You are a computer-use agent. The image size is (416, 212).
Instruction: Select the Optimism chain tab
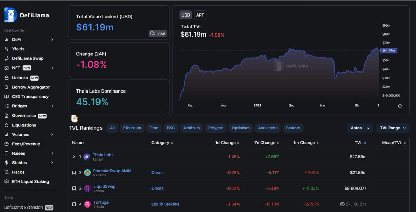coord(241,128)
